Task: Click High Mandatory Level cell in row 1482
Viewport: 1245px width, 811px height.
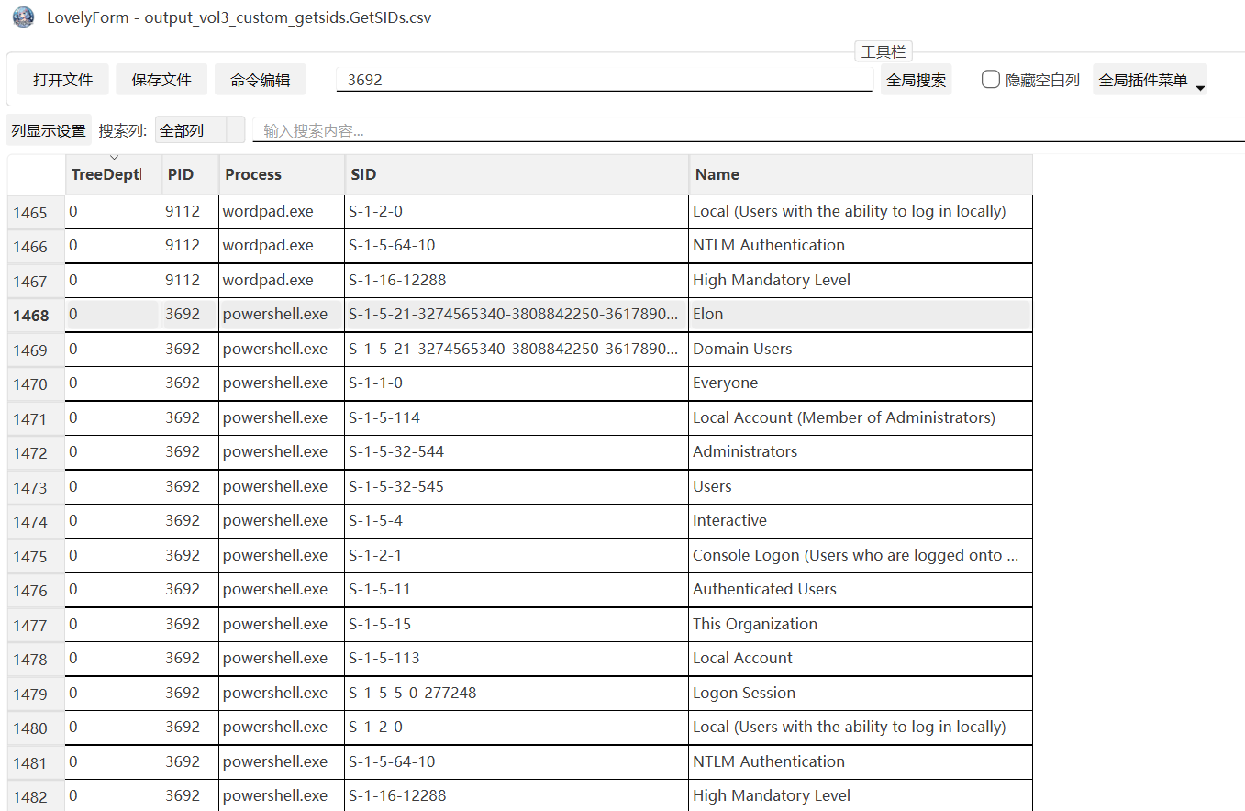Action: coord(861,796)
